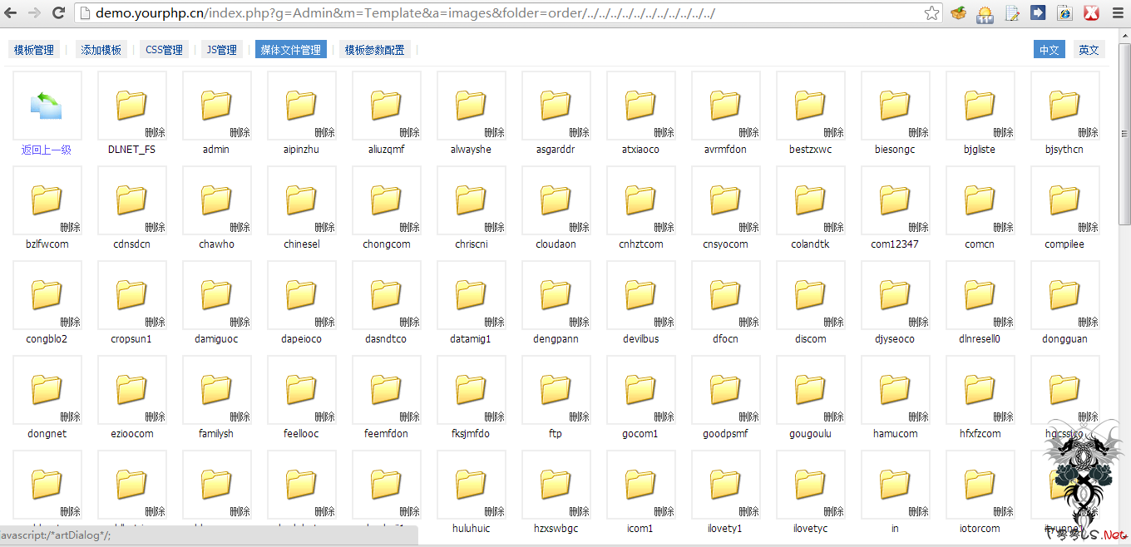Open the alwayshe folder icon

(471, 105)
